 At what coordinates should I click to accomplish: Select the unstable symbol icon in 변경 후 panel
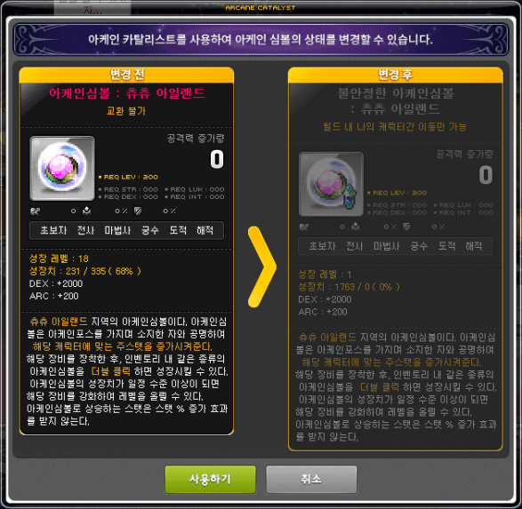click(331, 184)
